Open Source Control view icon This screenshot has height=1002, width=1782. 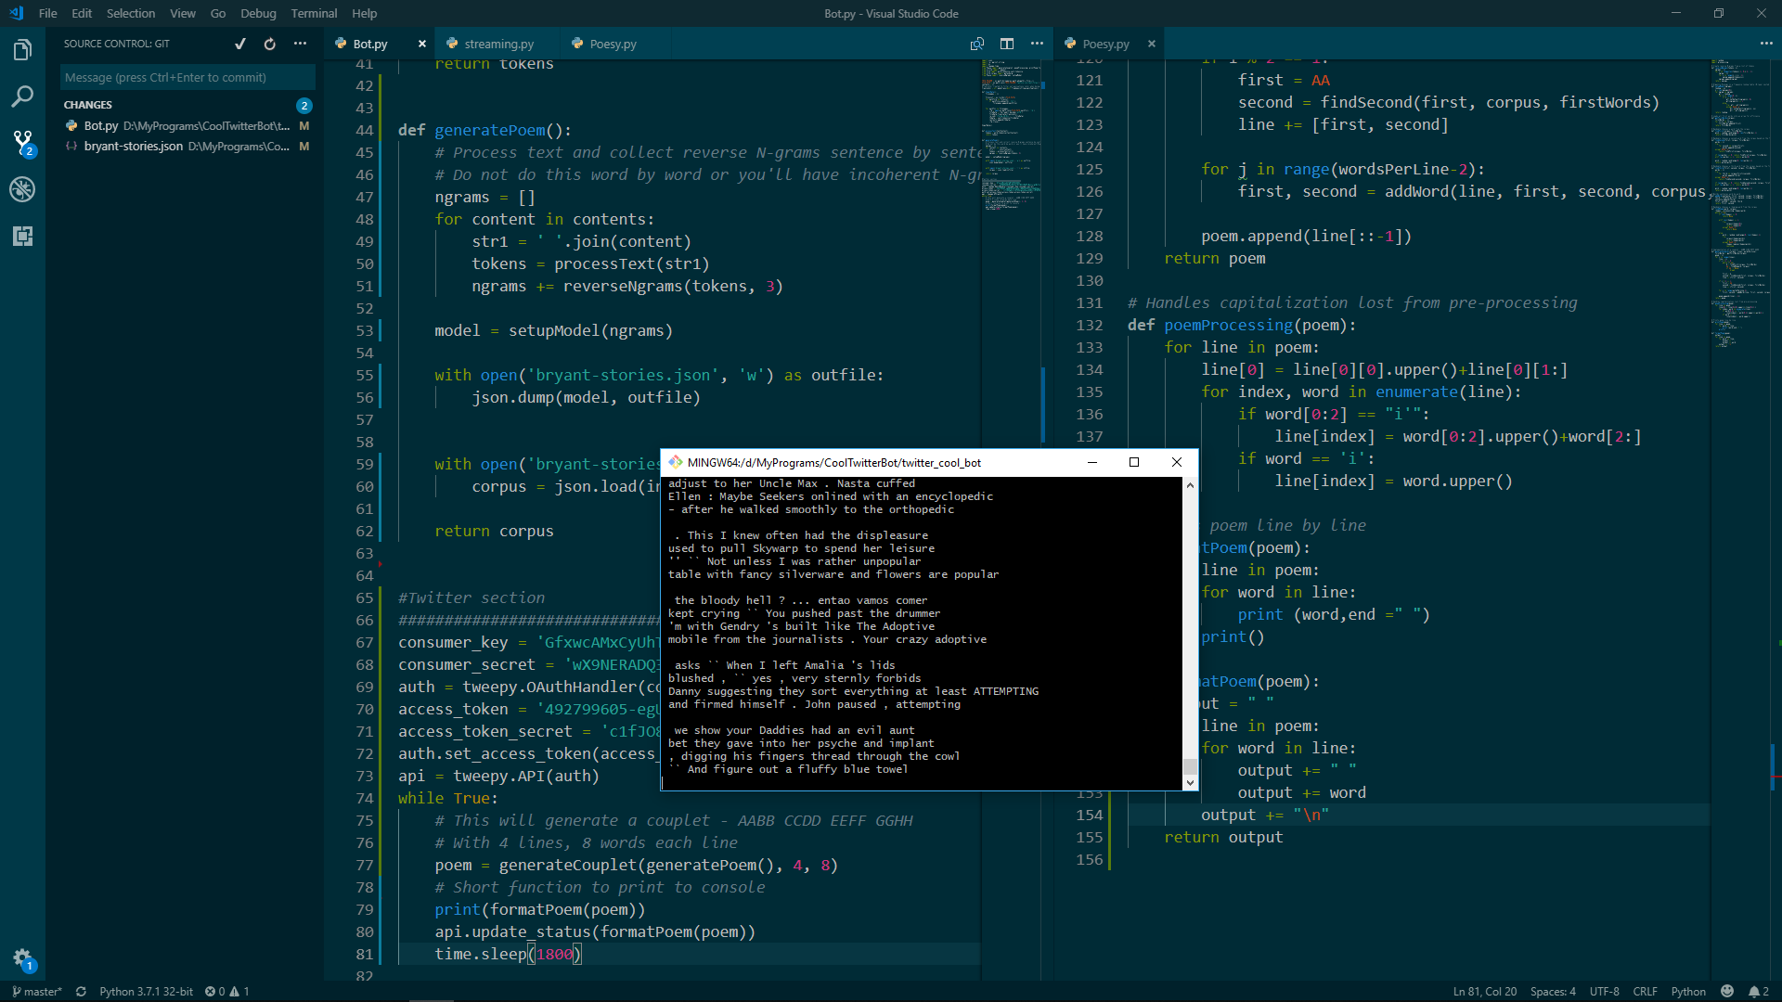(x=22, y=143)
